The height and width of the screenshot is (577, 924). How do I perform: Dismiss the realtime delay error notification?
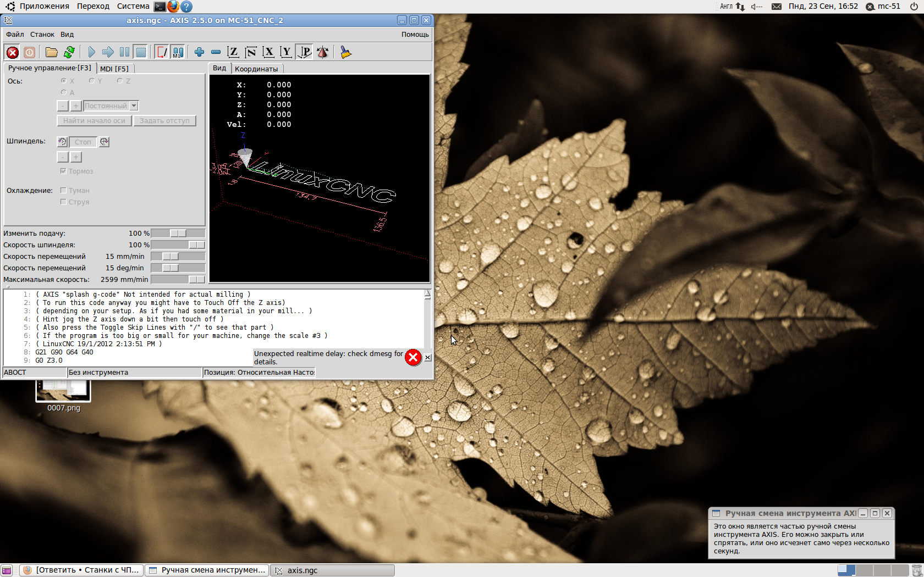click(x=427, y=358)
